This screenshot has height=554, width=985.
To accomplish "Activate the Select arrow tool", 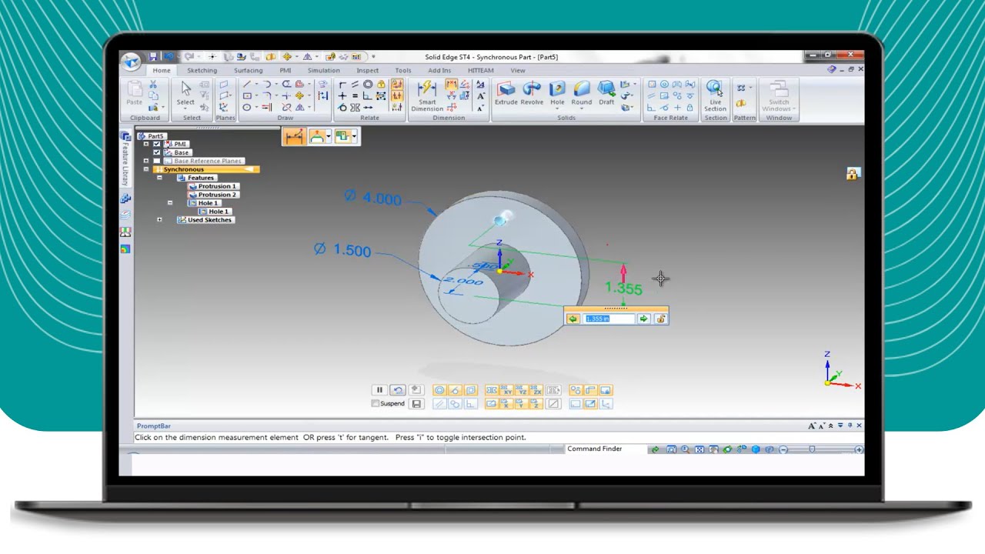I will (185, 92).
